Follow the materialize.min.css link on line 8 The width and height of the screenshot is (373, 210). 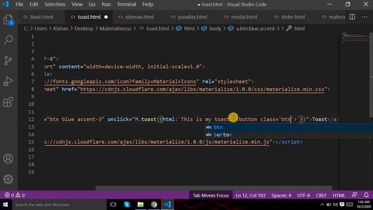pyautogui.click(x=202, y=89)
